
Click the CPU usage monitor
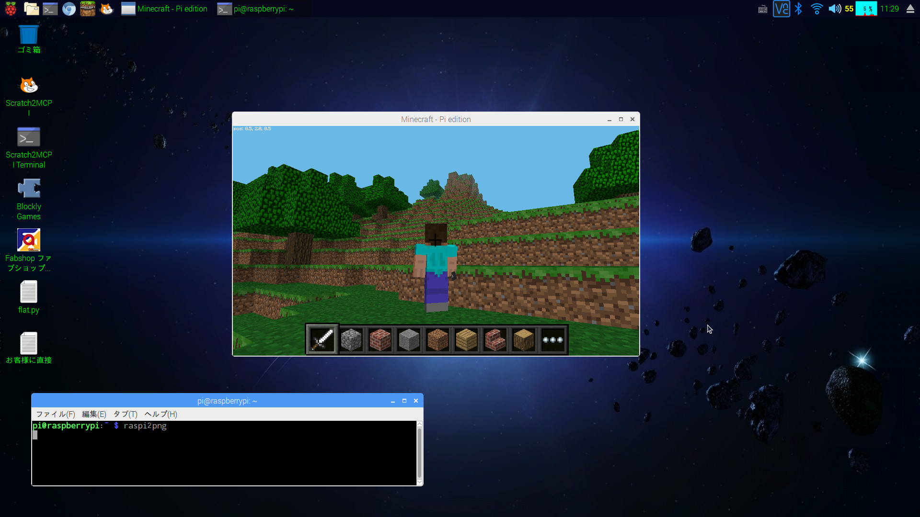(x=866, y=9)
